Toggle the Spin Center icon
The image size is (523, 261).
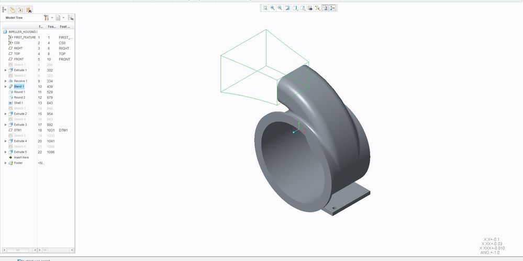point(332,8)
